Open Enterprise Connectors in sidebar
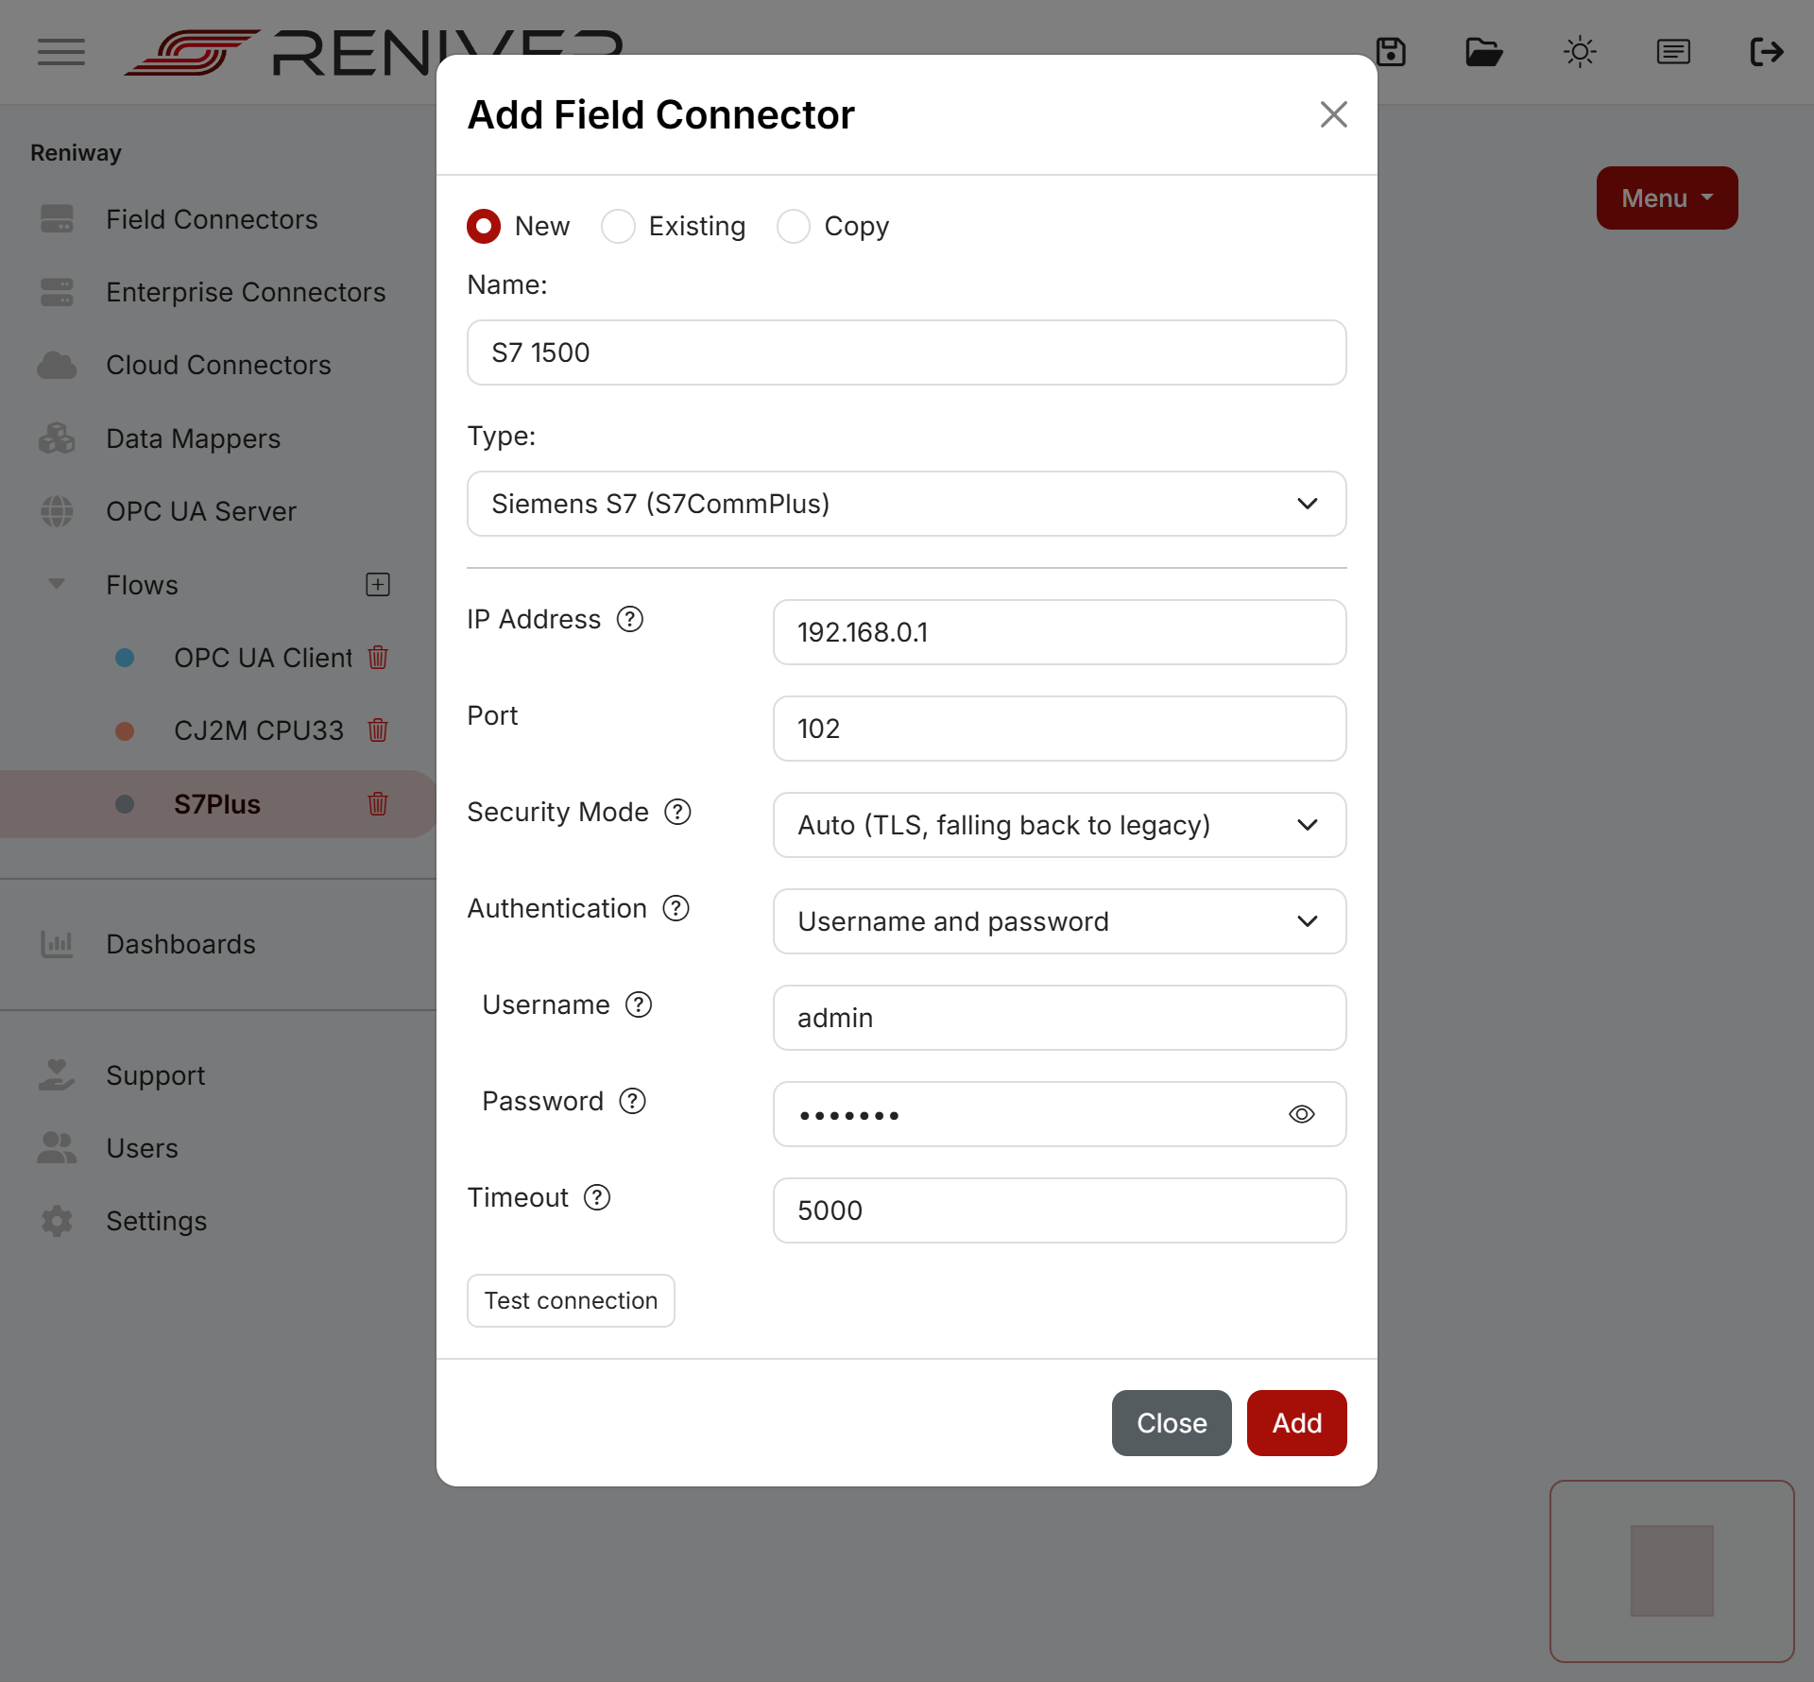 pos(246,292)
